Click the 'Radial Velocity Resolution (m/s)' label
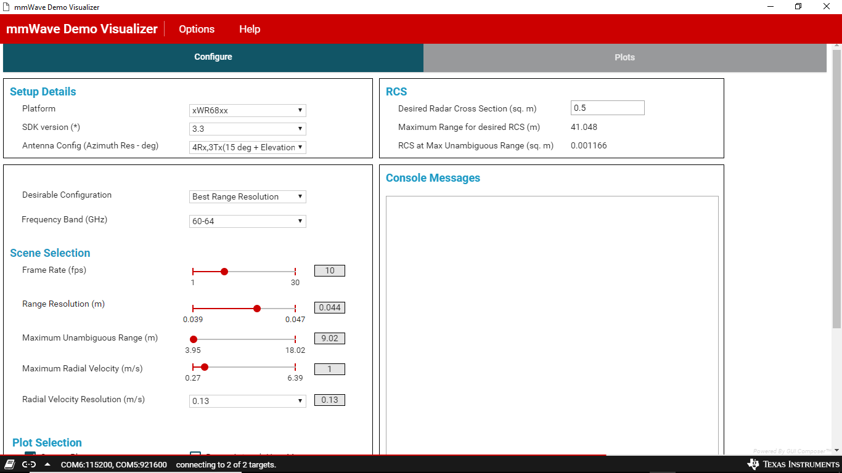Viewport: 842px width, 473px height. coord(84,399)
